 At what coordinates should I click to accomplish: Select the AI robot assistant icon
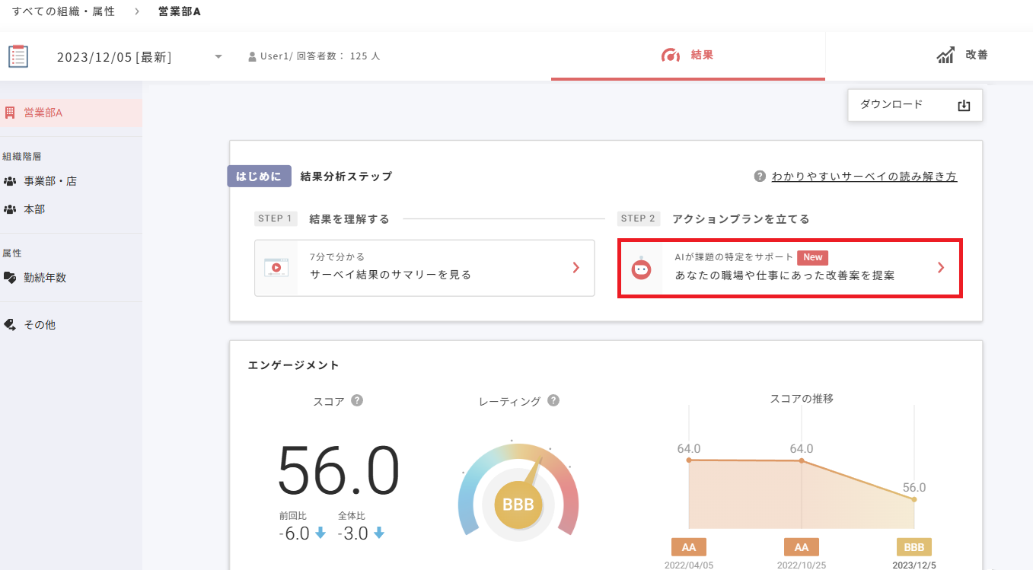642,268
